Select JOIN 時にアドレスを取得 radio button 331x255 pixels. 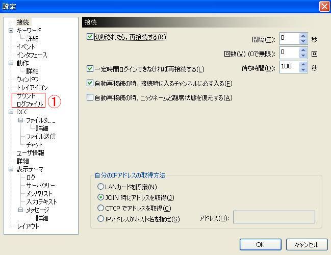pyautogui.click(x=100, y=197)
